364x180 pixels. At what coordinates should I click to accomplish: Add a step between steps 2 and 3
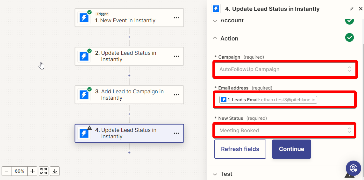pos(129,76)
